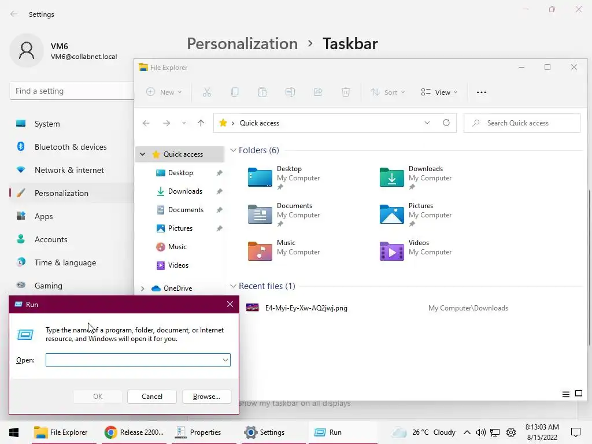The width and height of the screenshot is (592, 444).
Task: Click the network tray icon
Action: 495,432
